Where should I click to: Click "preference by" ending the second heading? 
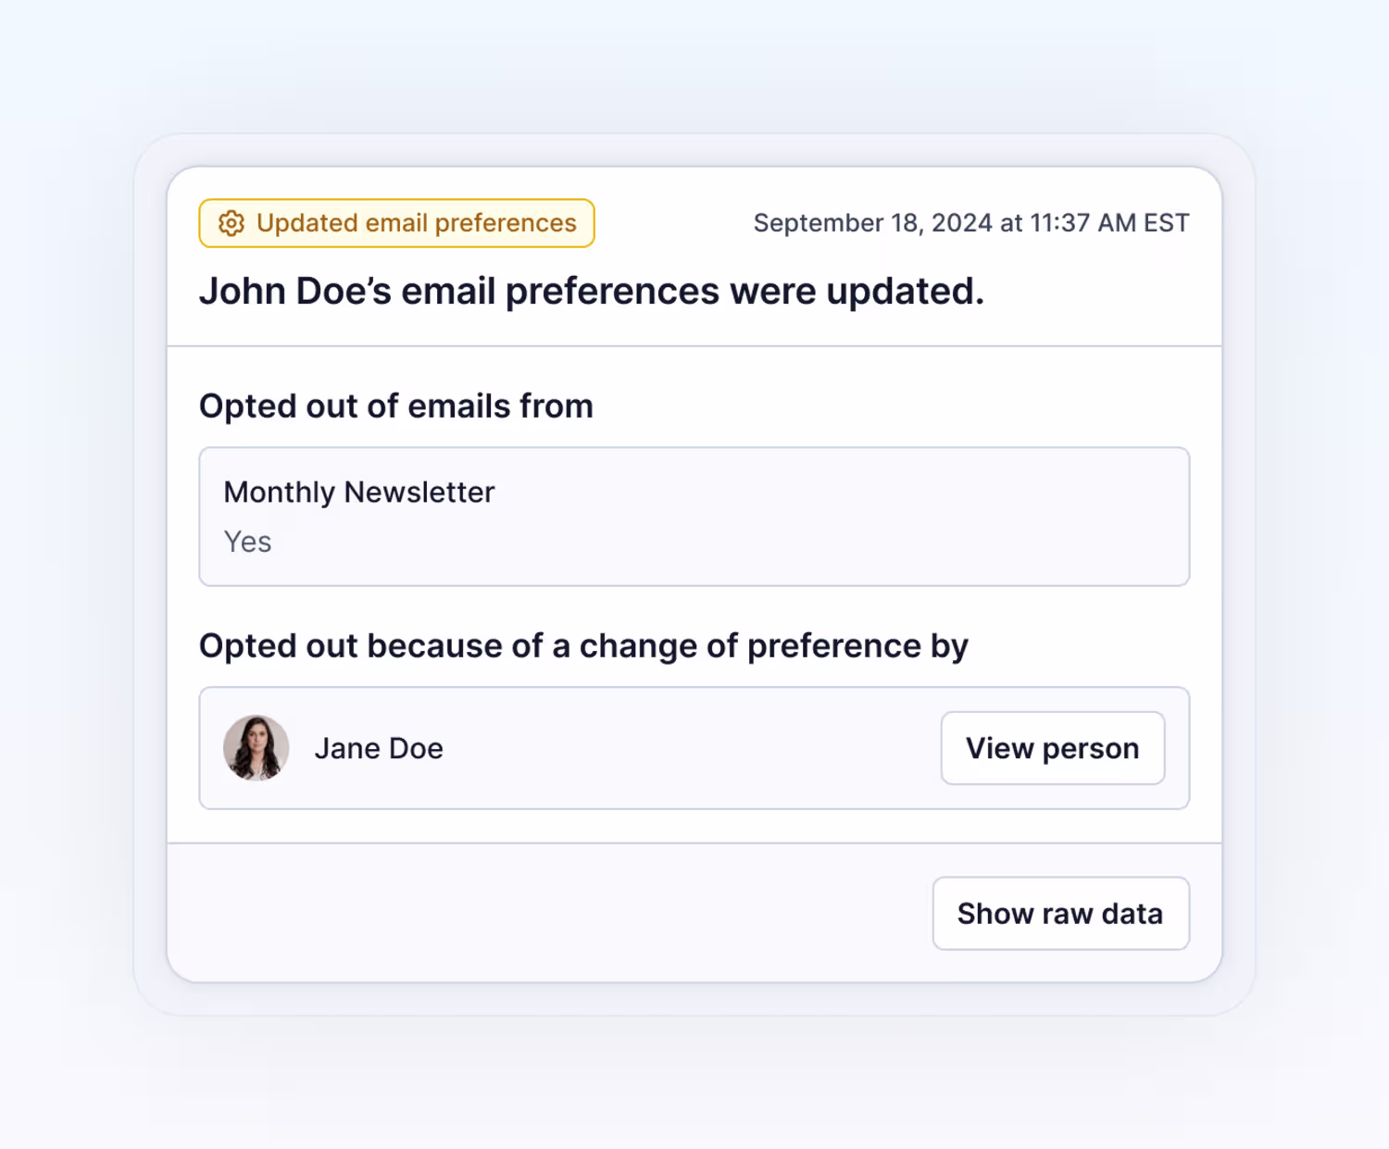(857, 646)
